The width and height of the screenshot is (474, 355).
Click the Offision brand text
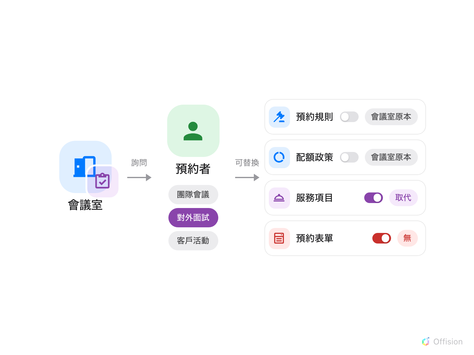click(448, 342)
